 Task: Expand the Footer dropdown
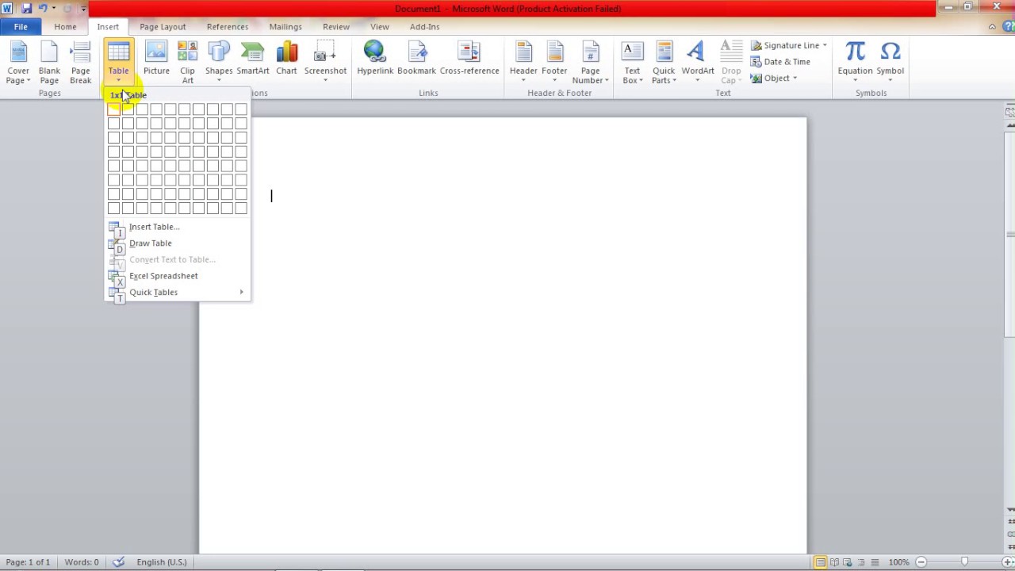[554, 62]
